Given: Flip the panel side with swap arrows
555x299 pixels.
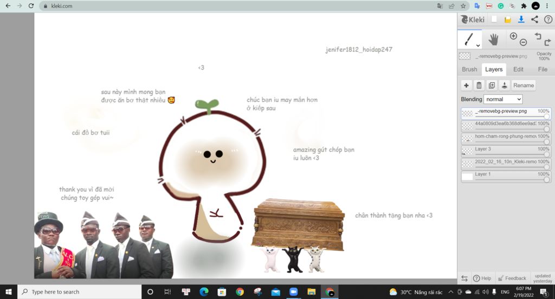Looking at the screenshot, I should 464,278.
